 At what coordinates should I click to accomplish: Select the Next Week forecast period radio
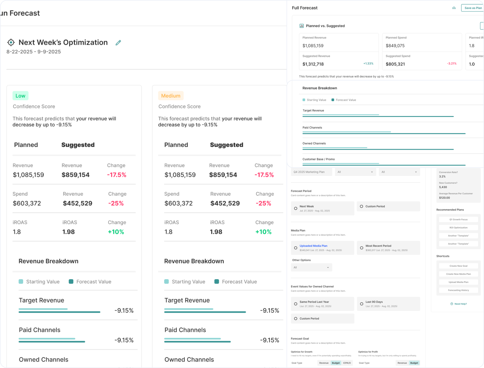tap(296, 208)
